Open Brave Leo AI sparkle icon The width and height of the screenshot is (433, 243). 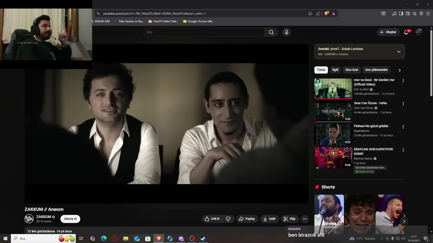(414, 13)
